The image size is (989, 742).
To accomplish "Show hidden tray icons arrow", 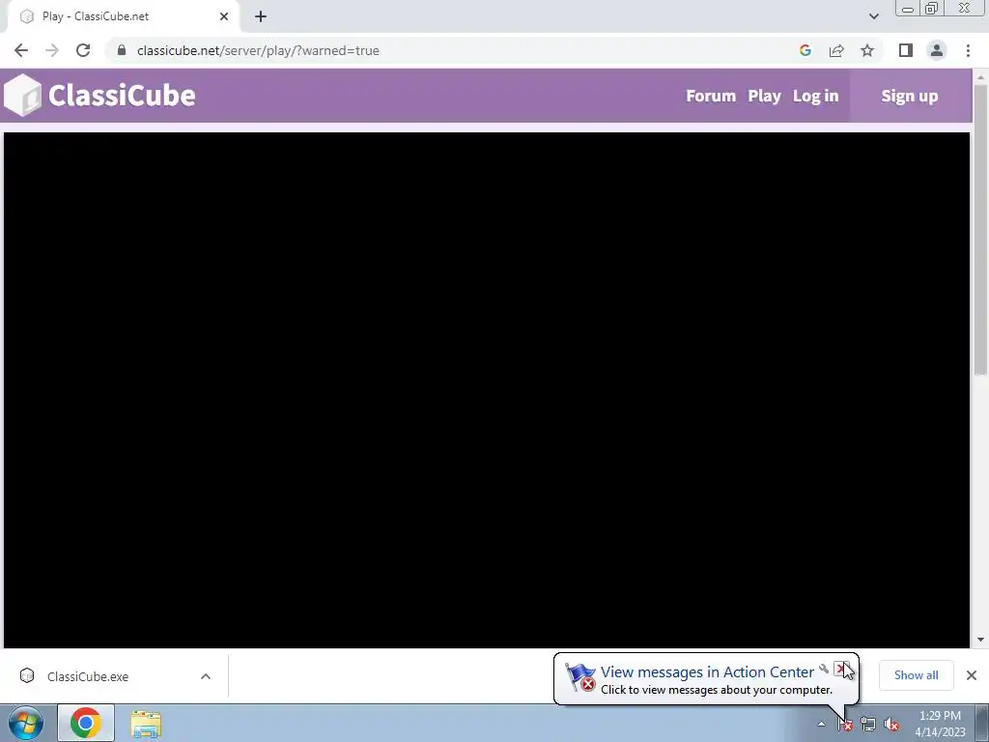I will click(821, 724).
